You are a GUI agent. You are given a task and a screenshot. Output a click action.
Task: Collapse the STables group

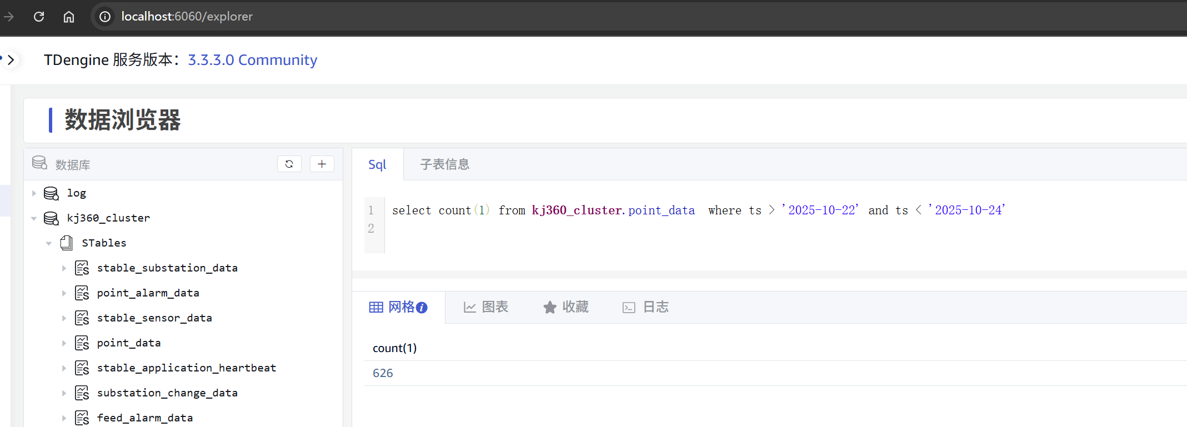(49, 243)
